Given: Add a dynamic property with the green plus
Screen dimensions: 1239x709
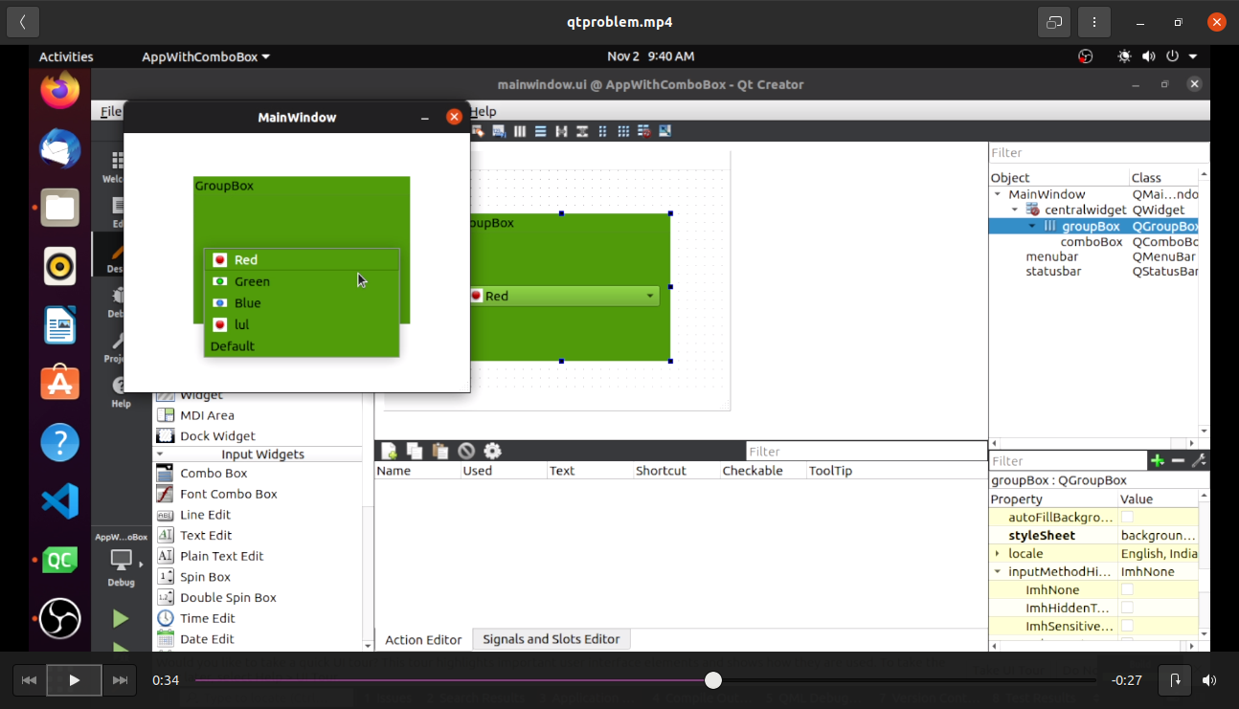Looking at the screenshot, I should [1158, 460].
